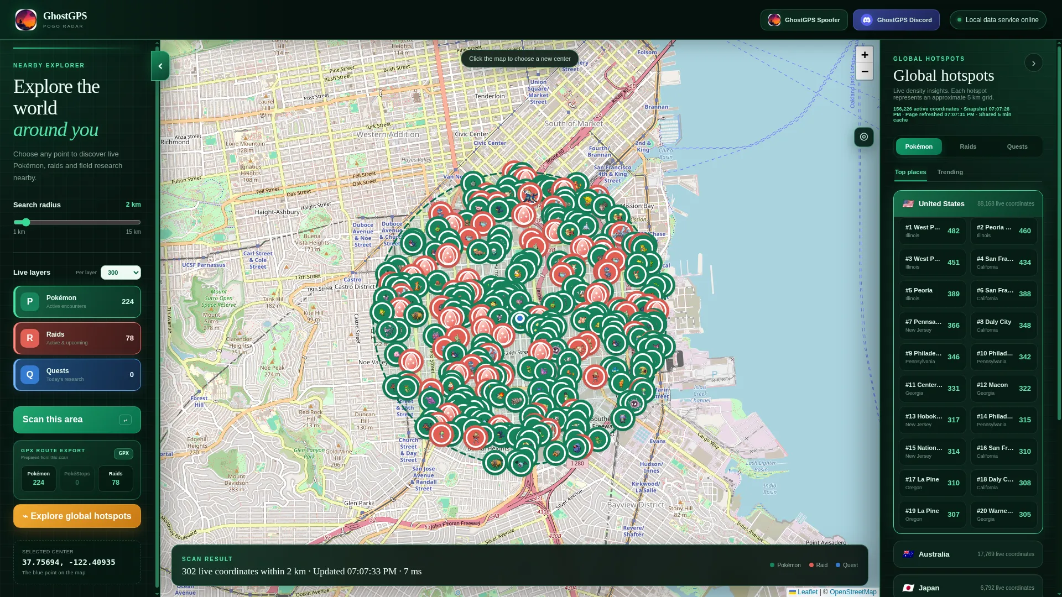This screenshot has height=597, width=1062.
Task: Zoom in on the map
Action: [x=865, y=55]
